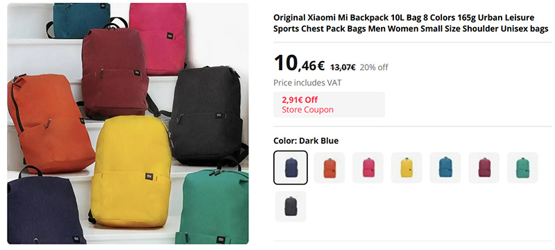Click the Price includes VAT note
The image size is (555, 250).
coord(307,83)
